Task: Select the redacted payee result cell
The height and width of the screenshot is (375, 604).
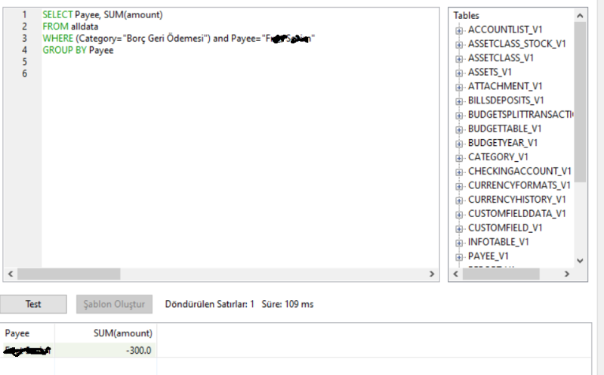Action: [27, 351]
